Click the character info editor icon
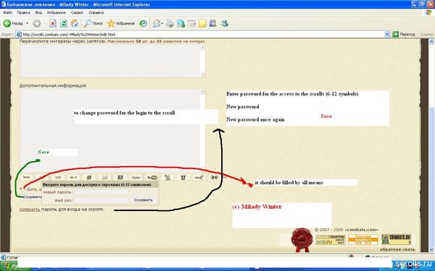Viewport: 435px width, 271px height. coord(167,177)
